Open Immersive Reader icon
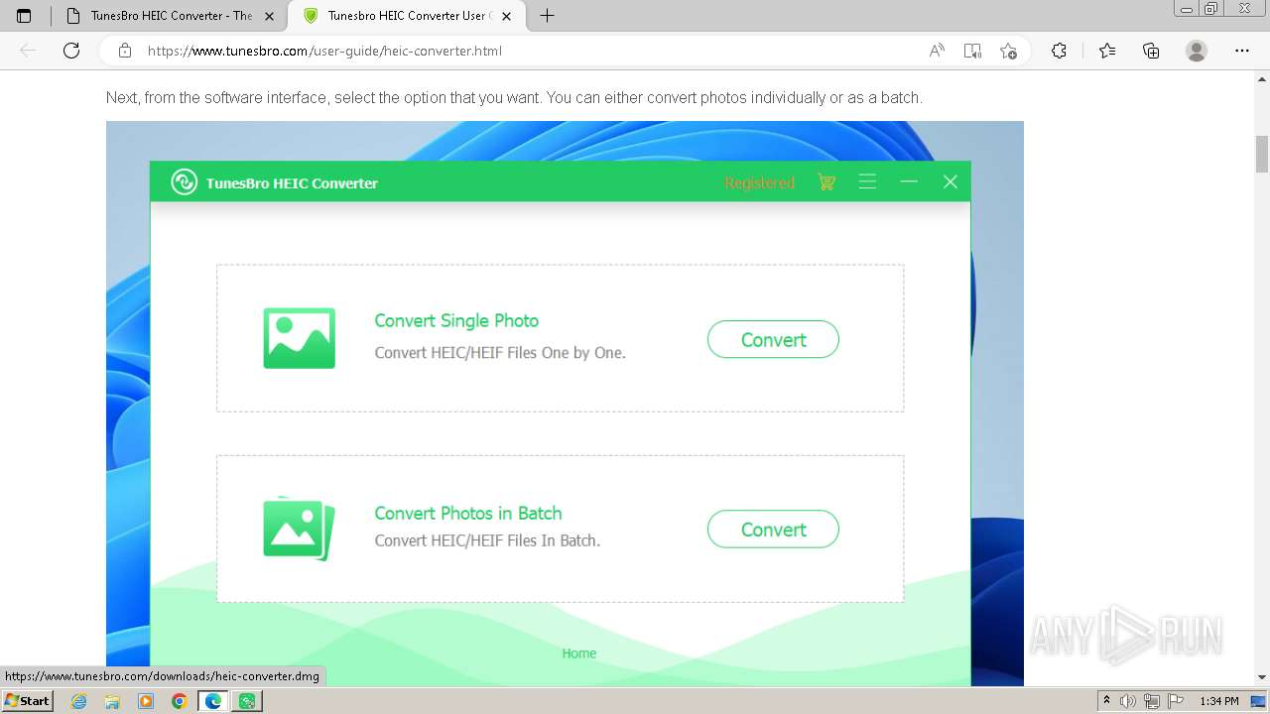Image resolution: width=1270 pixels, height=714 pixels. [x=972, y=51]
